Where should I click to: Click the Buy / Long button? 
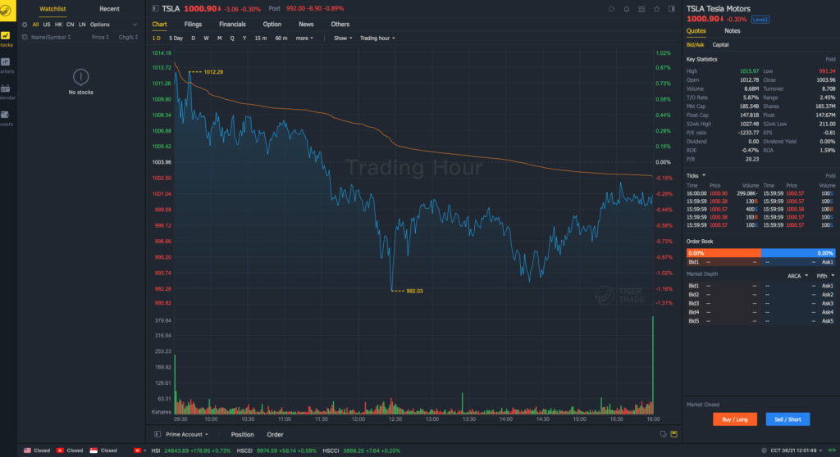(734, 419)
